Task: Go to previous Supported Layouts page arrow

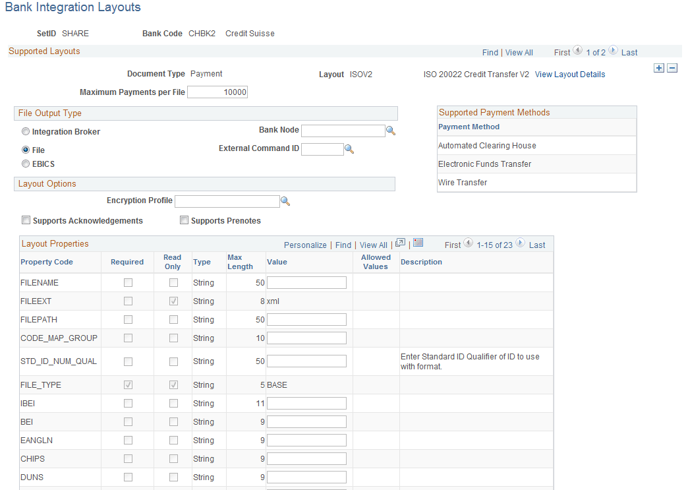Action: pyautogui.click(x=577, y=51)
